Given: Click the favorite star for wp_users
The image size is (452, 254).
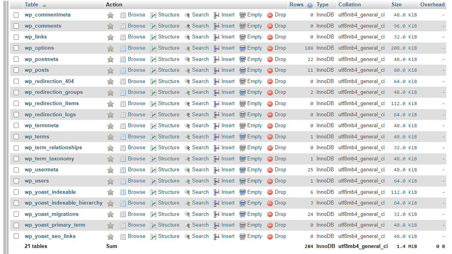Looking at the screenshot, I should 110,181.
